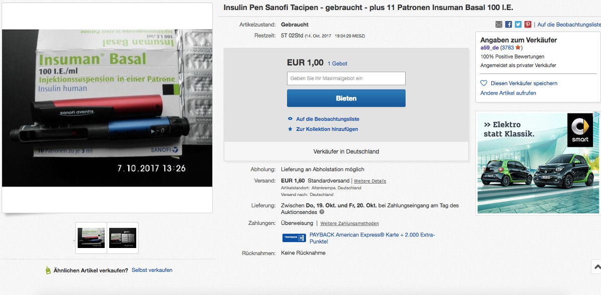The width and height of the screenshot is (601, 295).
Task: Expand 'Weitere Zahlungsmethoden' payment options
Action: click(350, 223)
